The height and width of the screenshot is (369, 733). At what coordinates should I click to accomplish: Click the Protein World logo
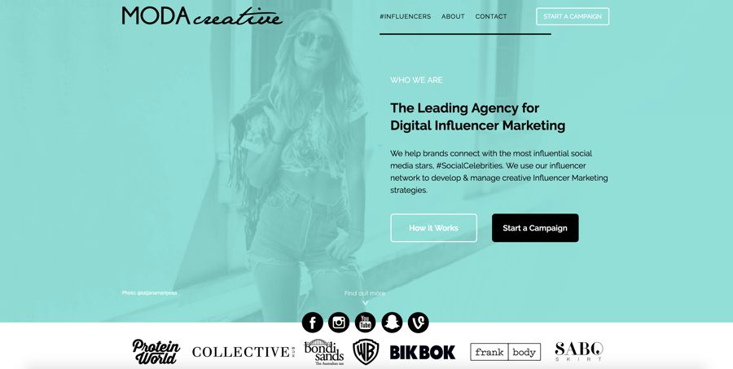pos(156,352)
